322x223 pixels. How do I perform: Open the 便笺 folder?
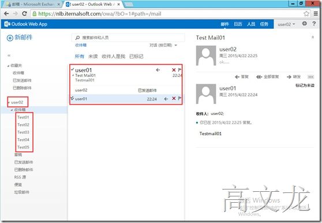18,184
